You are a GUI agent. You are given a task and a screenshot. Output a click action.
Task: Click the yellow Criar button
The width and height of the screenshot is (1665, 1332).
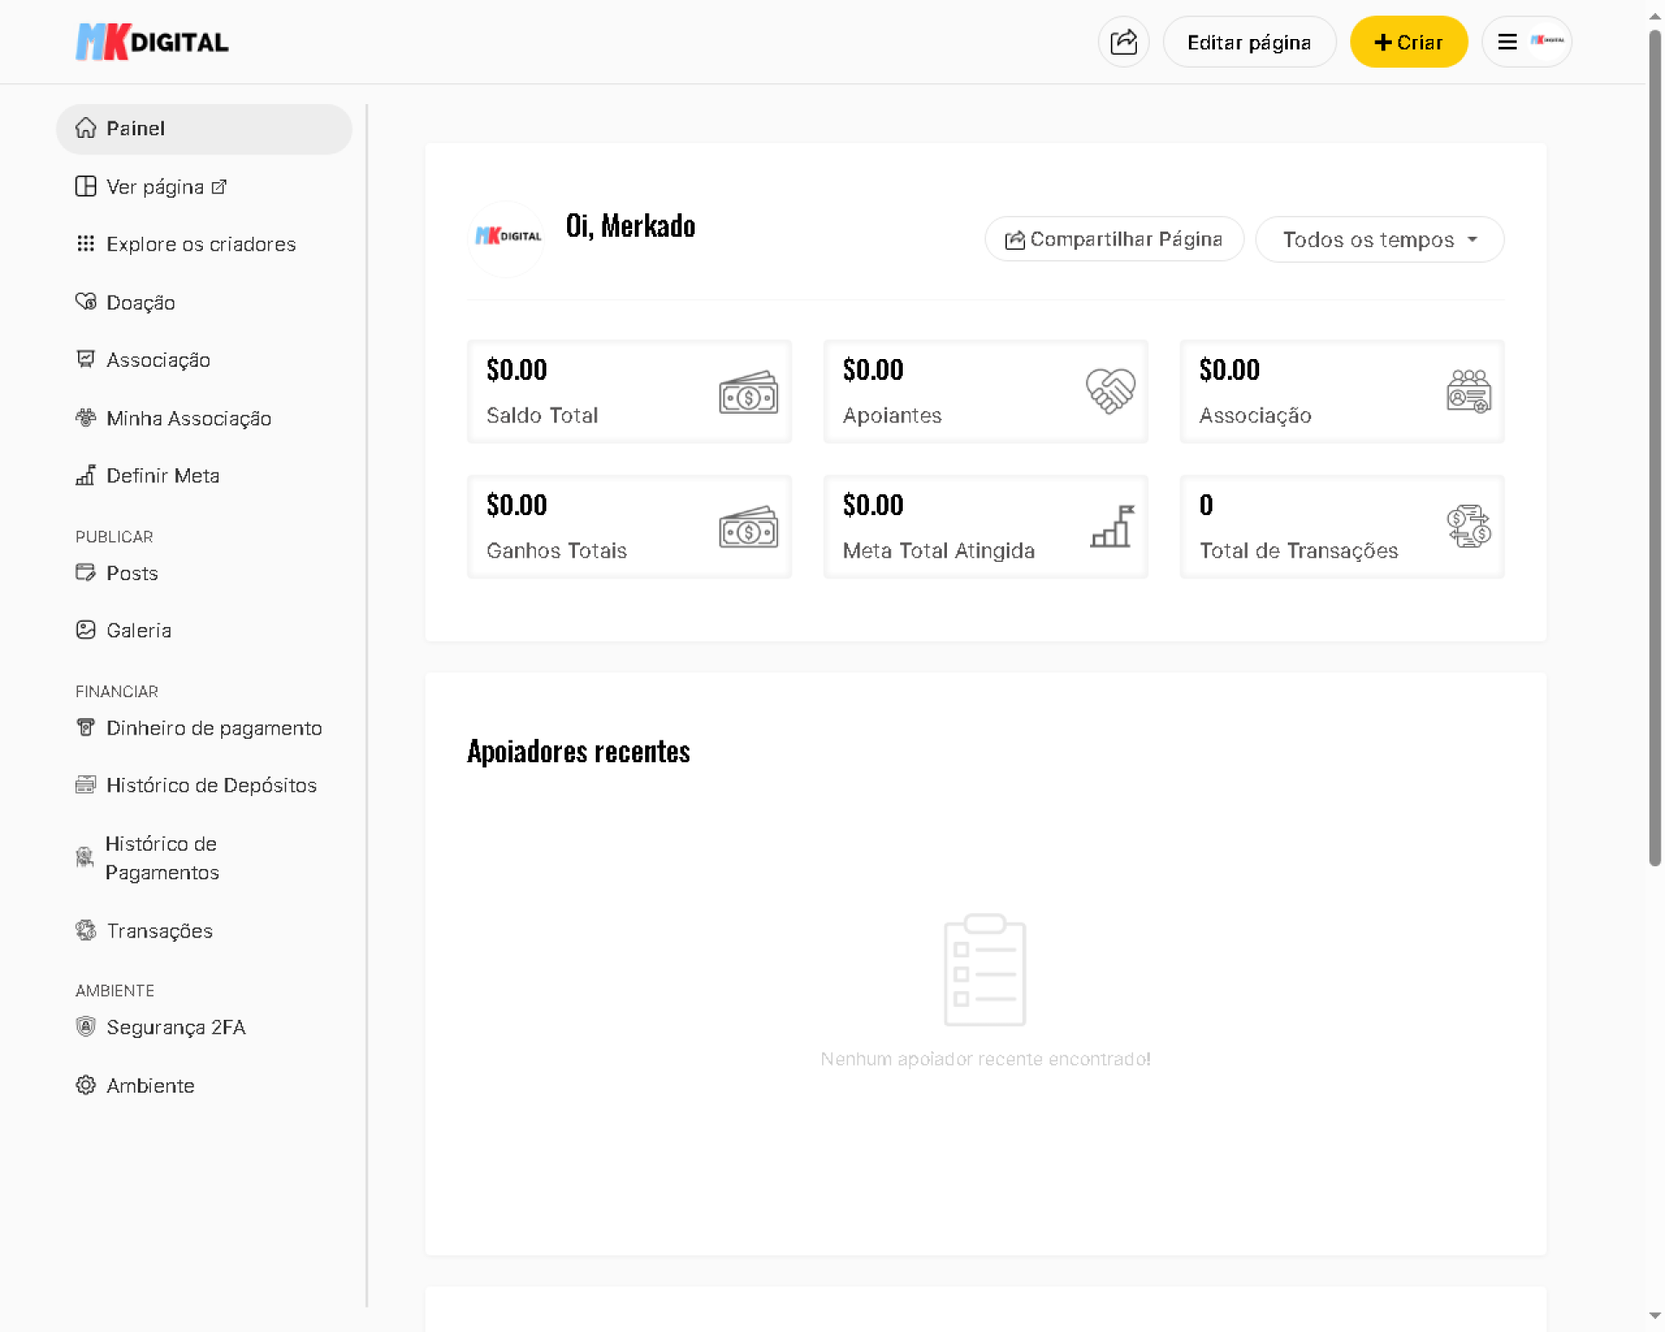[x=1408, y=42]
